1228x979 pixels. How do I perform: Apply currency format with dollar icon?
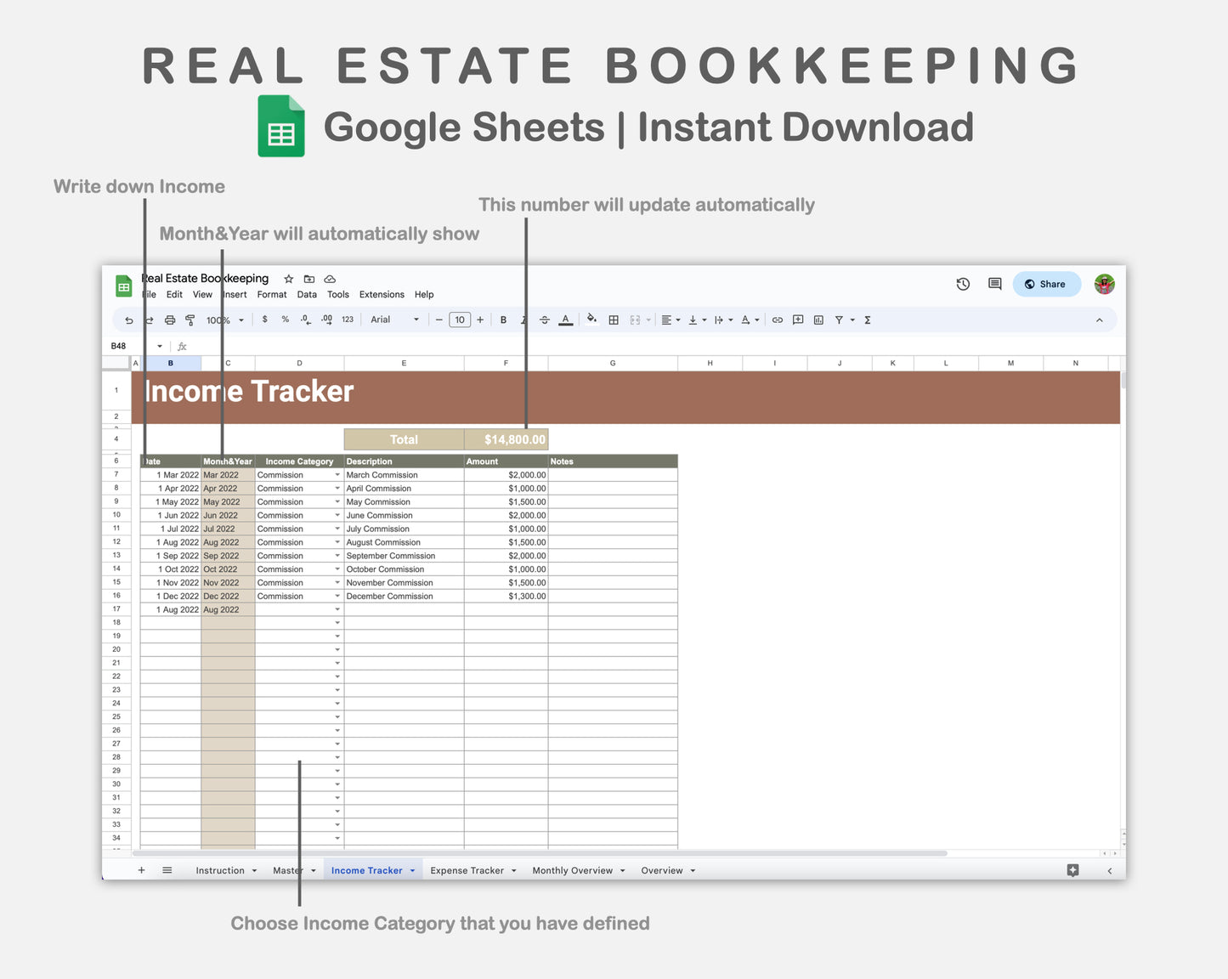coord(263,320)
